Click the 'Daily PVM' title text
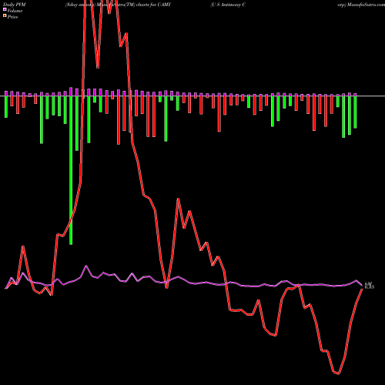The width and height of the screenshot is (385, 385). [15, 5]
